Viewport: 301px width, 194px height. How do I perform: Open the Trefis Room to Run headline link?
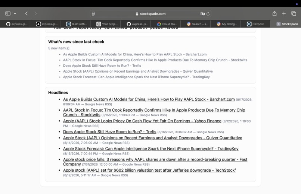[110, 131]
